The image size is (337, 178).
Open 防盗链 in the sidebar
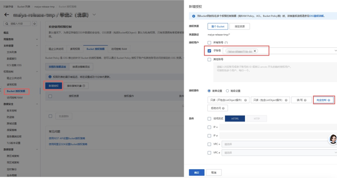(10, 117)
